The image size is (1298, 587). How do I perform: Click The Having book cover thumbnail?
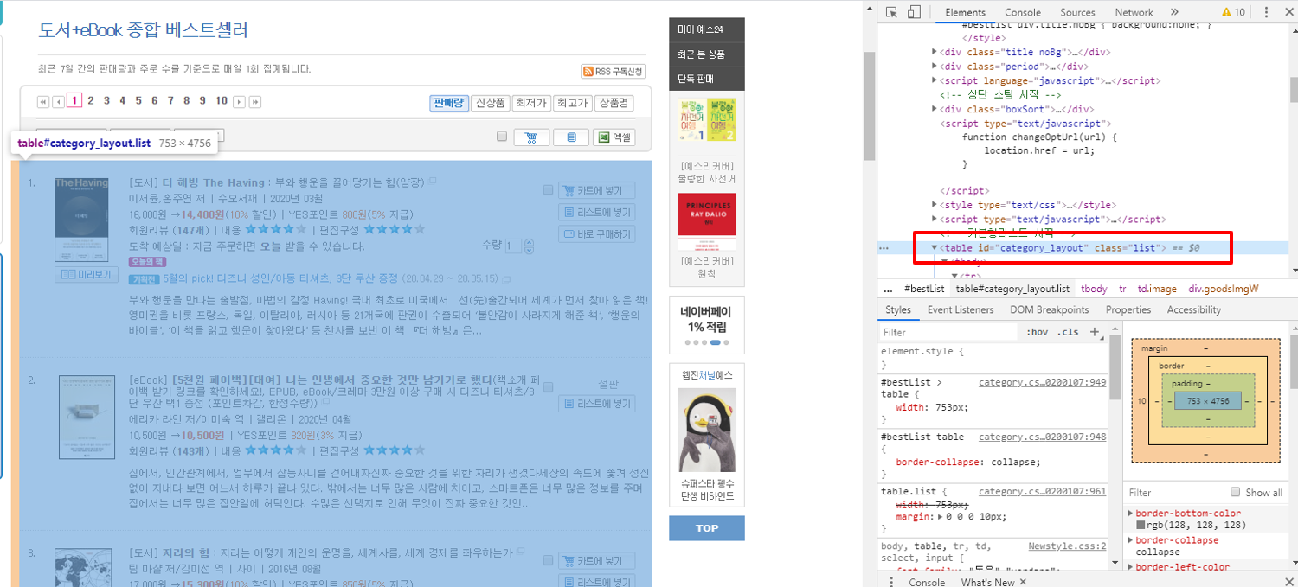coord(80,219)
